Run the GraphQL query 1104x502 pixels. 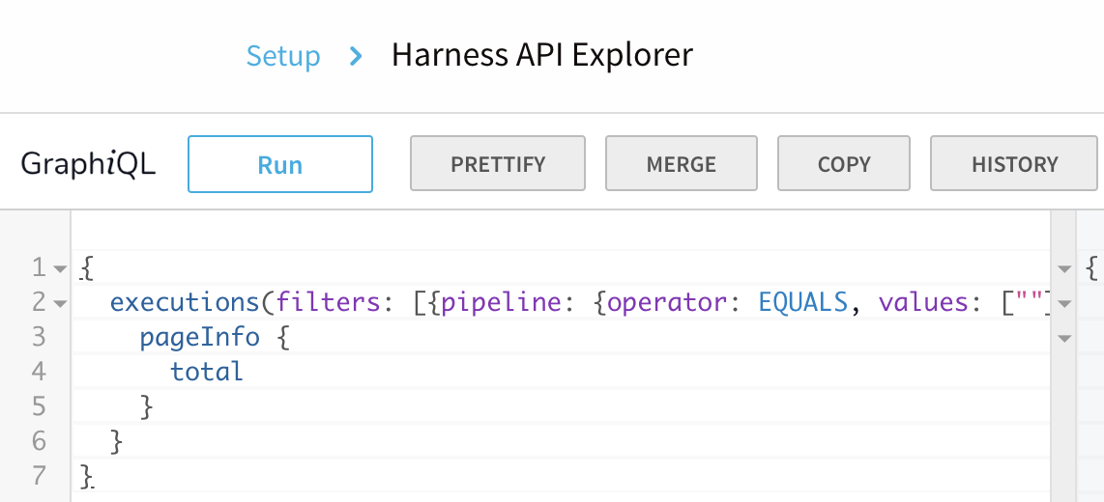(x=280, y=164)
